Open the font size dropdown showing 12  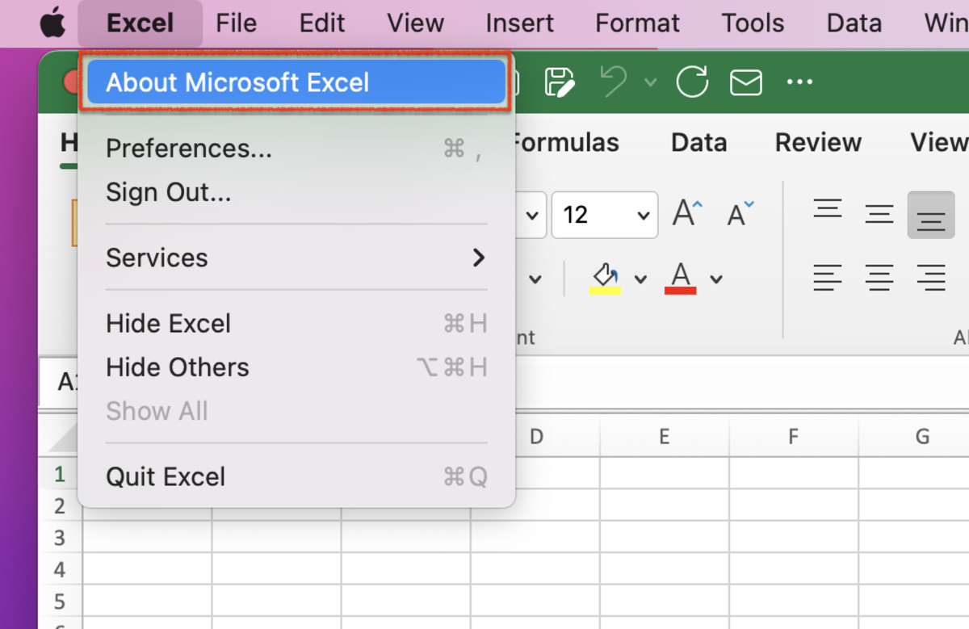(x=604, y=215)
